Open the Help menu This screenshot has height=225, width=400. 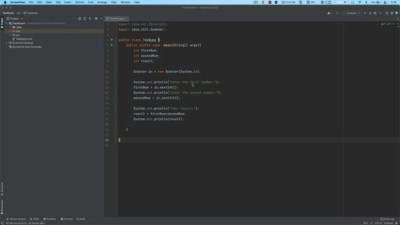tap(137, 2)
